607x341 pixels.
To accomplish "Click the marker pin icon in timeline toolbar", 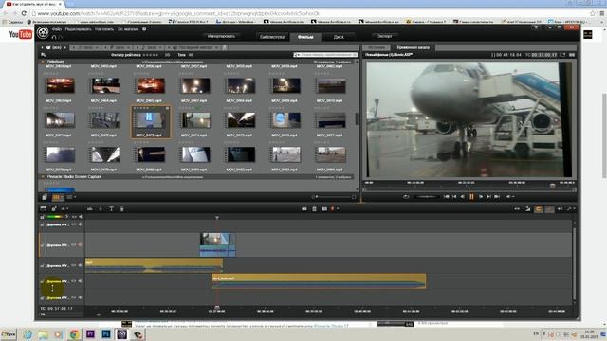I will click(x=332, y=208).
